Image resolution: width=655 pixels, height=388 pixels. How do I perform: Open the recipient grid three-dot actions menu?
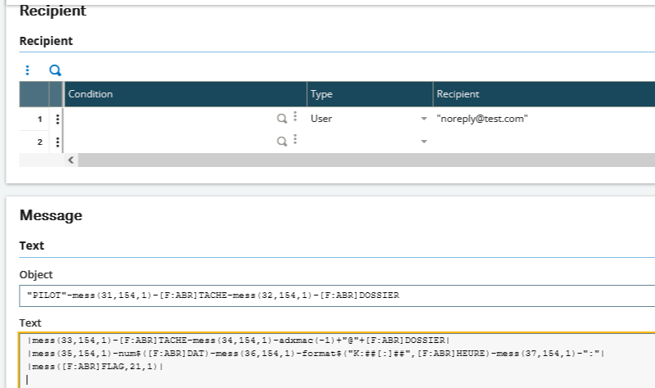27,70
